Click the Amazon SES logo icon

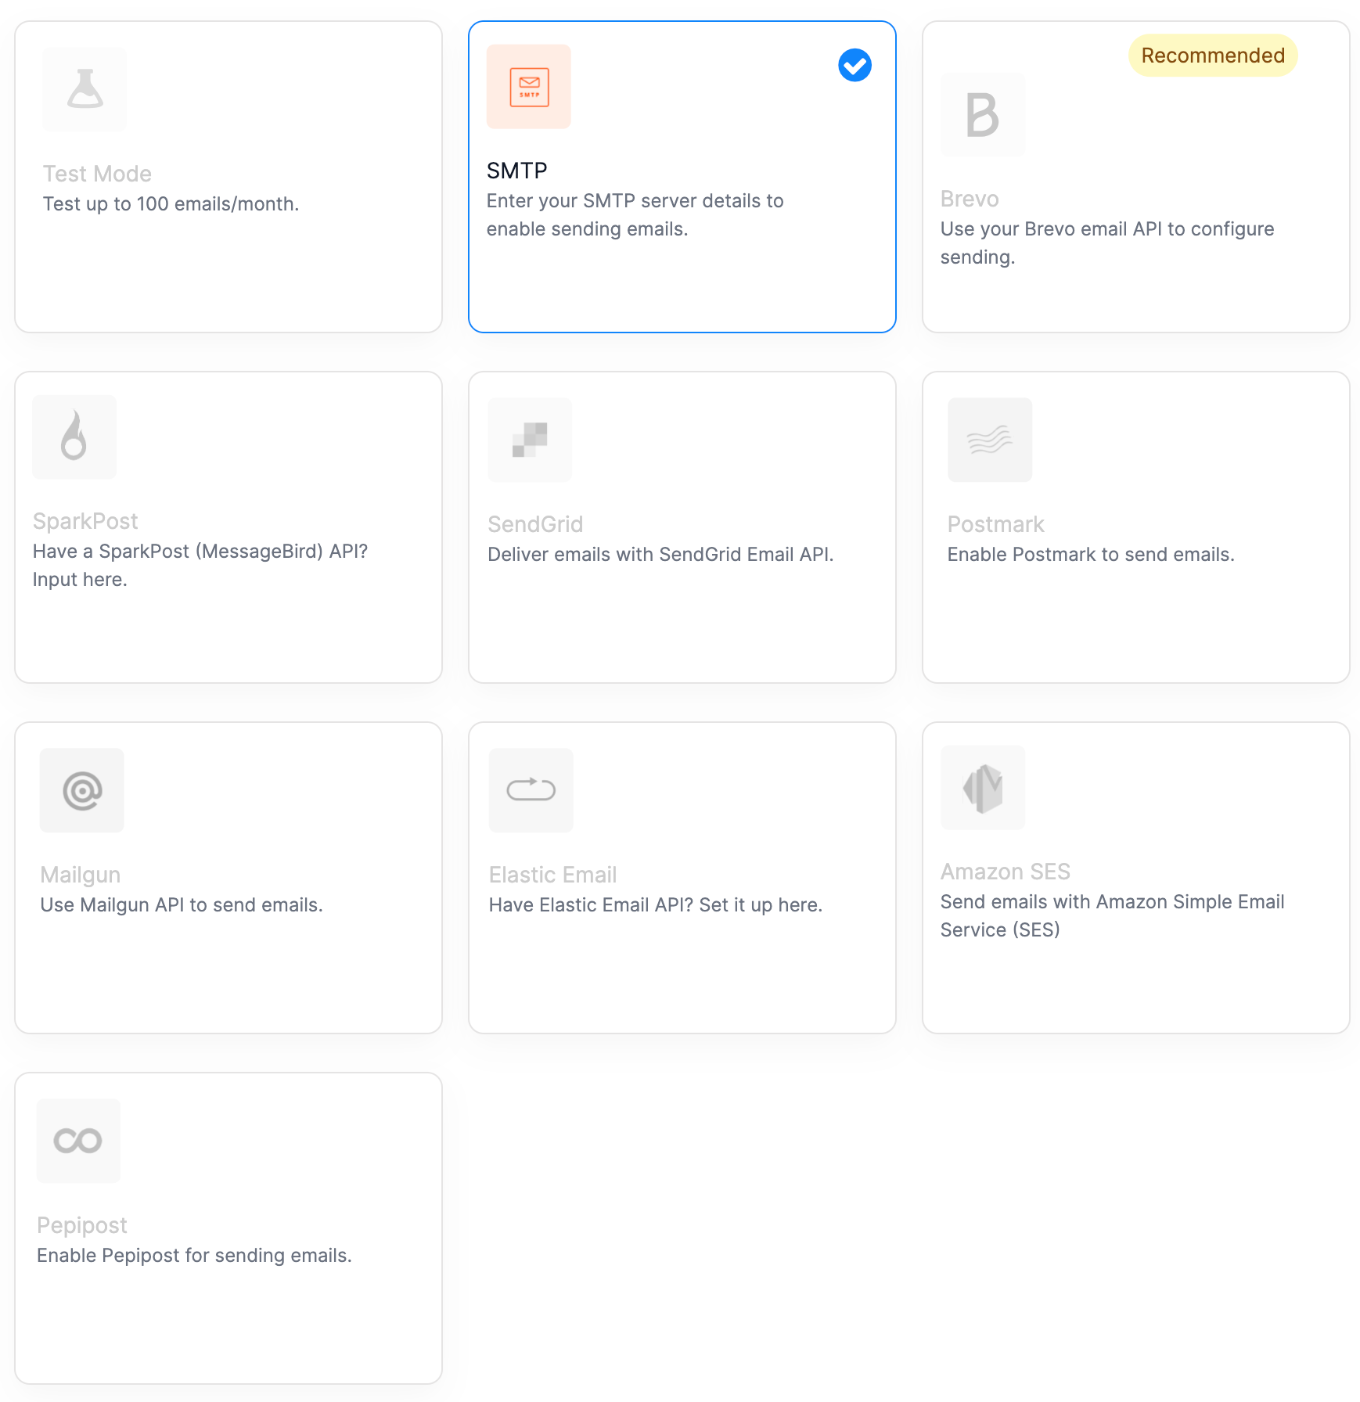click(983, 788)
